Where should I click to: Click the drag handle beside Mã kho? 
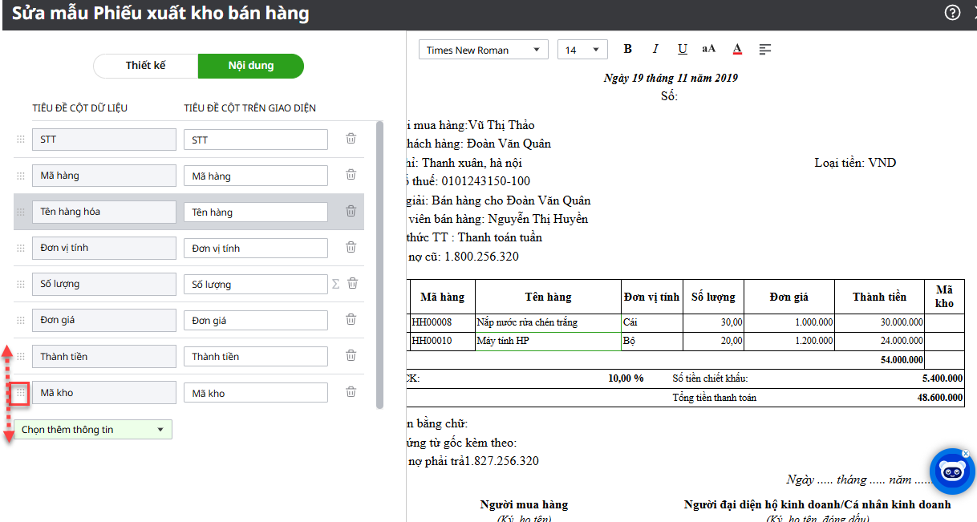click(x=21, y=393)
